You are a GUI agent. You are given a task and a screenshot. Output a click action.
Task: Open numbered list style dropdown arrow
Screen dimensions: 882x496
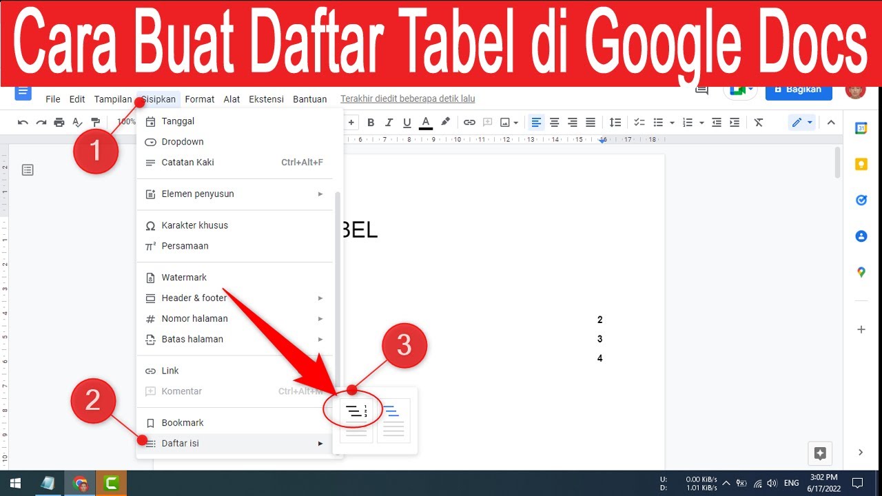pos(701,123)
